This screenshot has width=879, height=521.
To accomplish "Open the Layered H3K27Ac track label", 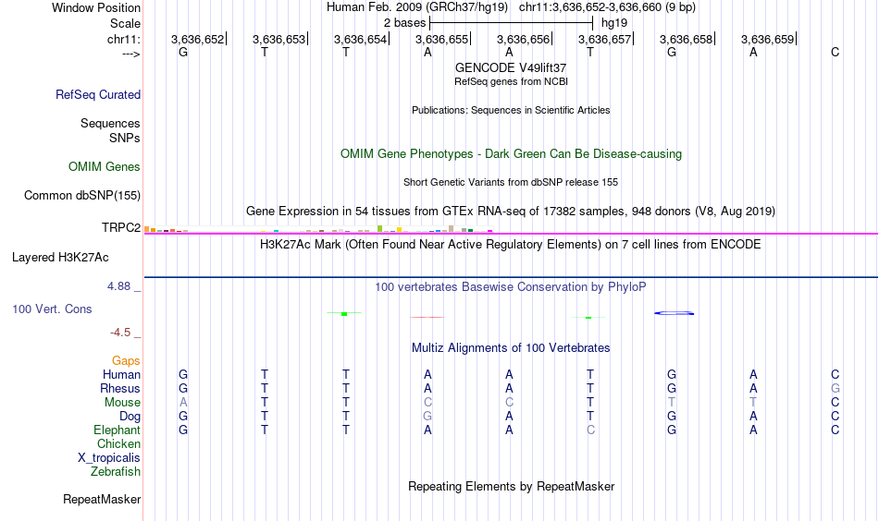I will click(x=60, y=258).
